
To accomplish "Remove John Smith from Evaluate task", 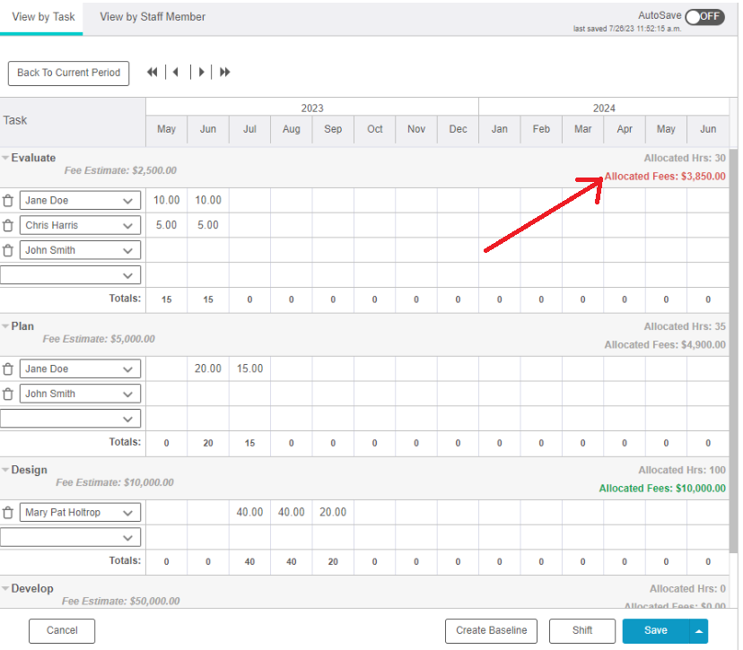I will coord(8,251).
